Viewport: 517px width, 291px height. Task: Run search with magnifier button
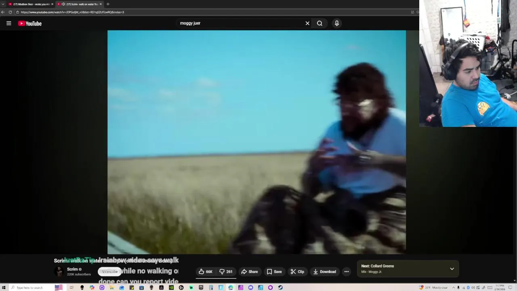(319, 23)
